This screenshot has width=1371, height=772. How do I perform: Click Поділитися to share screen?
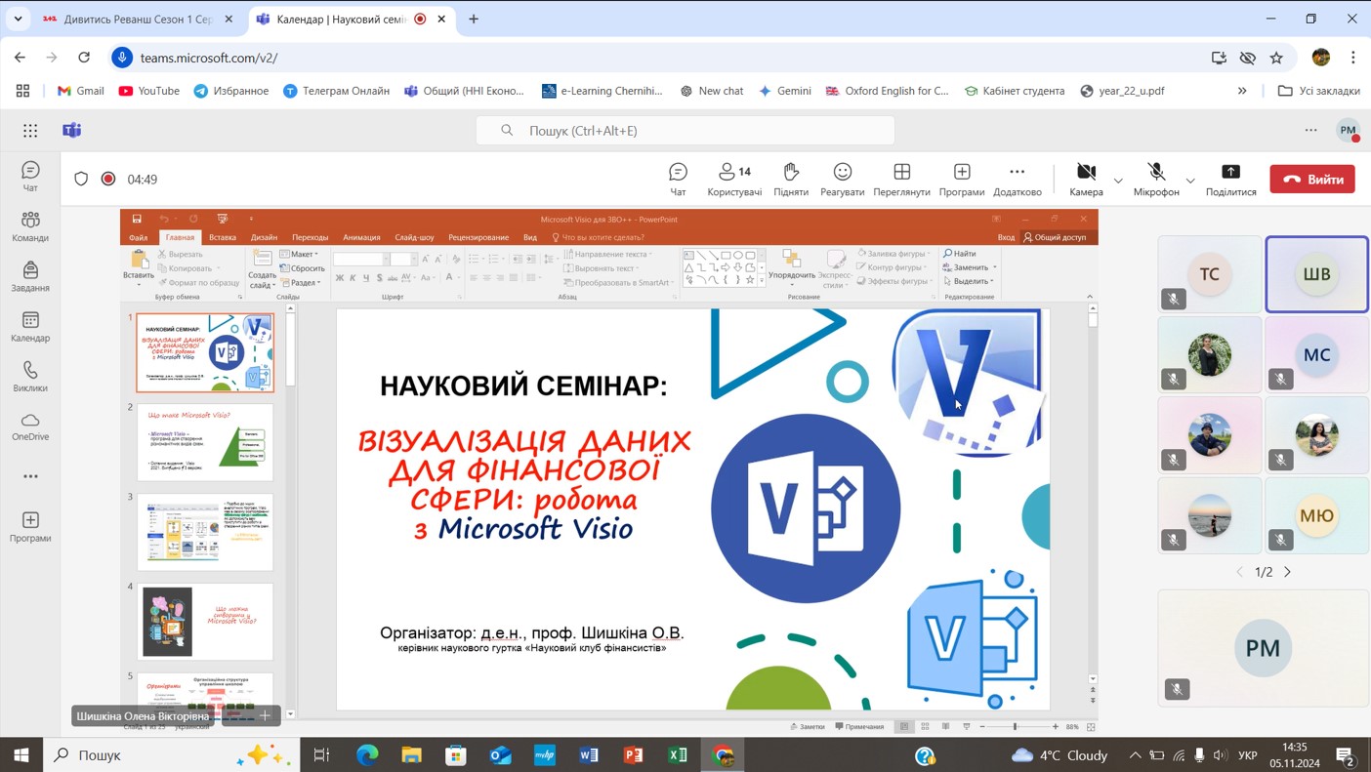pos(1230,179)
